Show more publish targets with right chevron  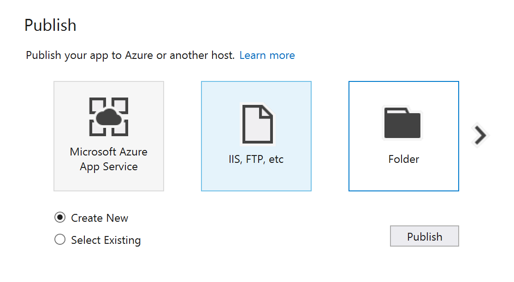(480, 135)
